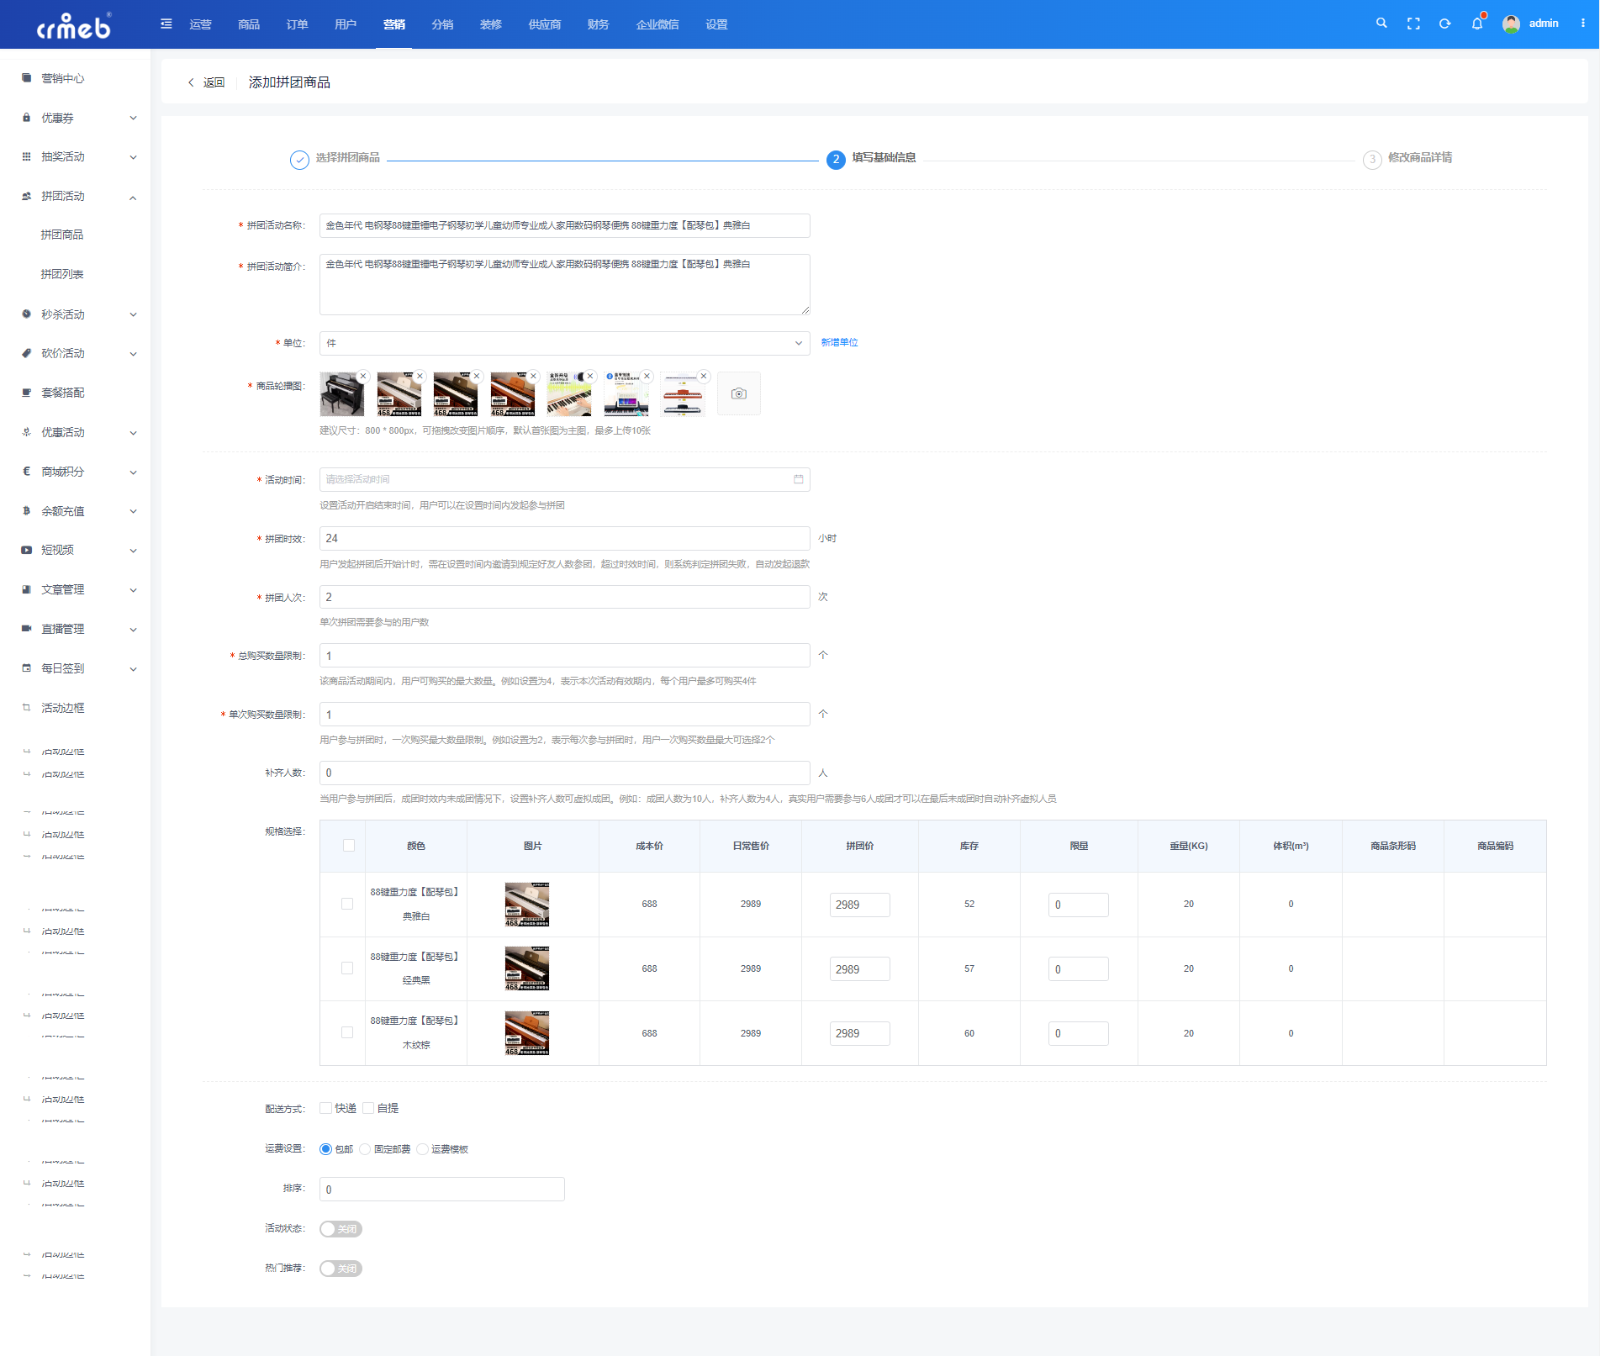Remove the first carousel piano image

click(x=363, y=376)
